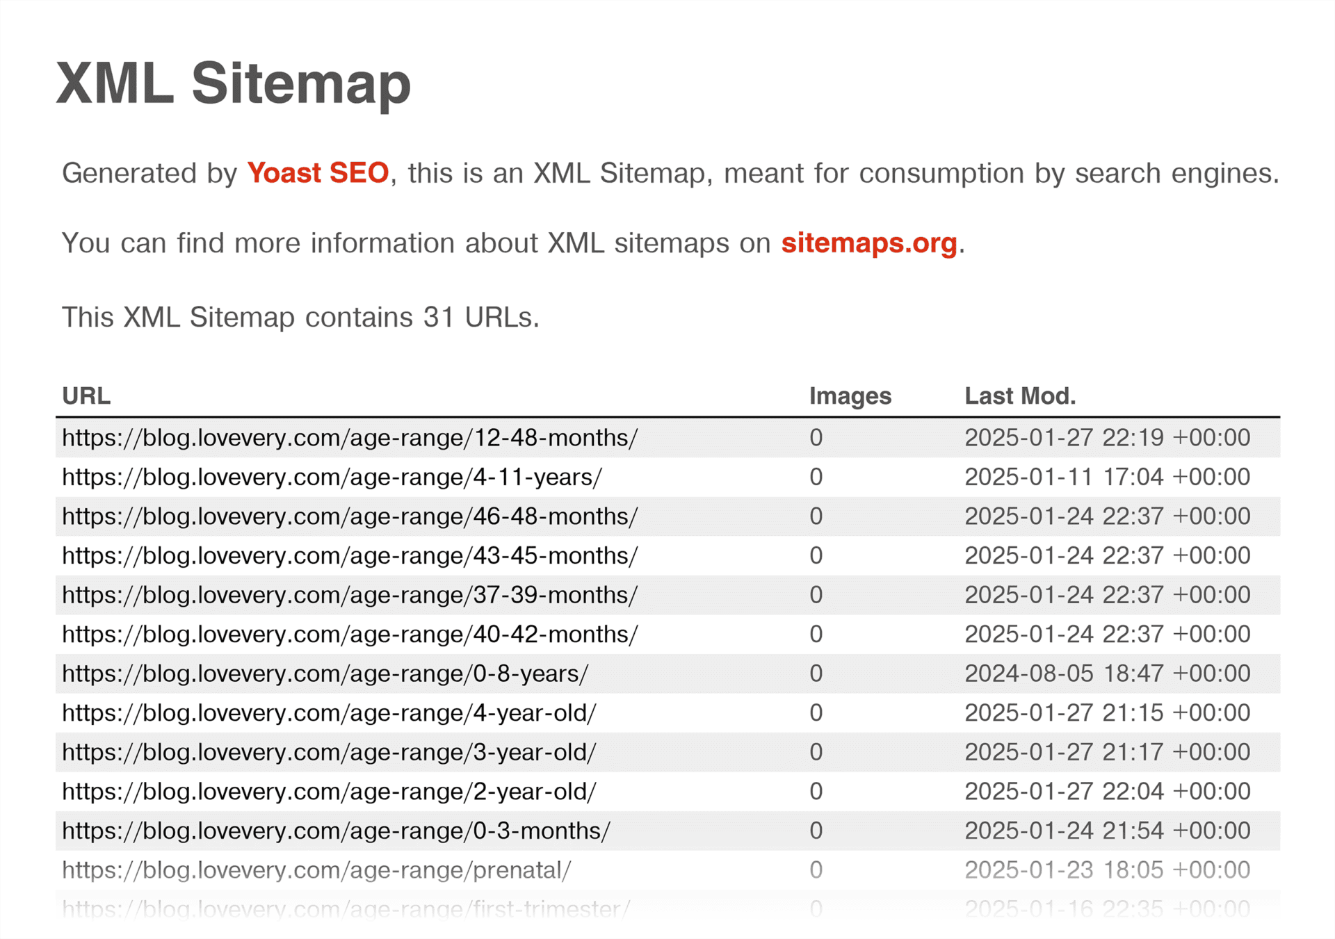
Task: Open the 12-48-months age-range URL
Action: pyautogui.click(x=350, y=438)
